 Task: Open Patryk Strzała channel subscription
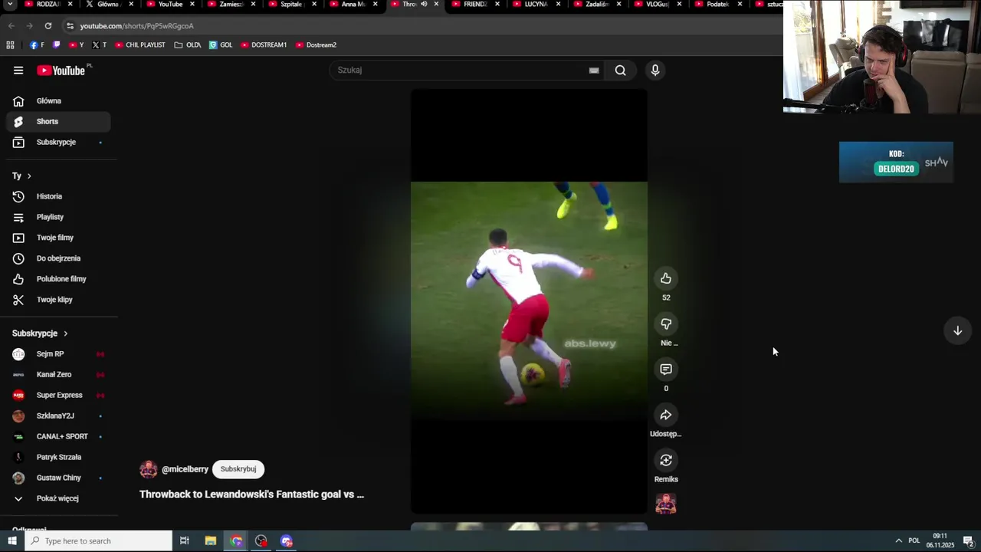click(58, 457)
